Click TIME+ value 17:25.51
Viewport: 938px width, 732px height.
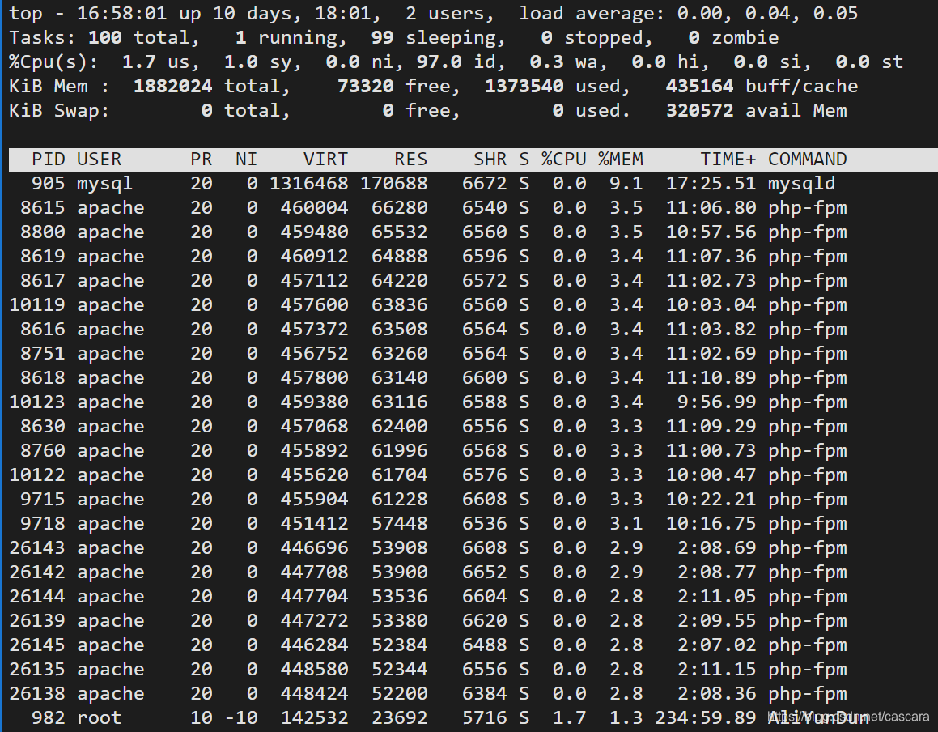[711, 183]
